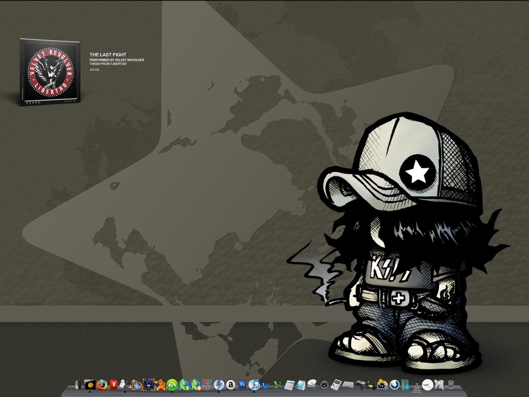Open the blue W application icon
The height and width of the screenshot is (397, 529).
pyautogui.click(x=266, y=385)
